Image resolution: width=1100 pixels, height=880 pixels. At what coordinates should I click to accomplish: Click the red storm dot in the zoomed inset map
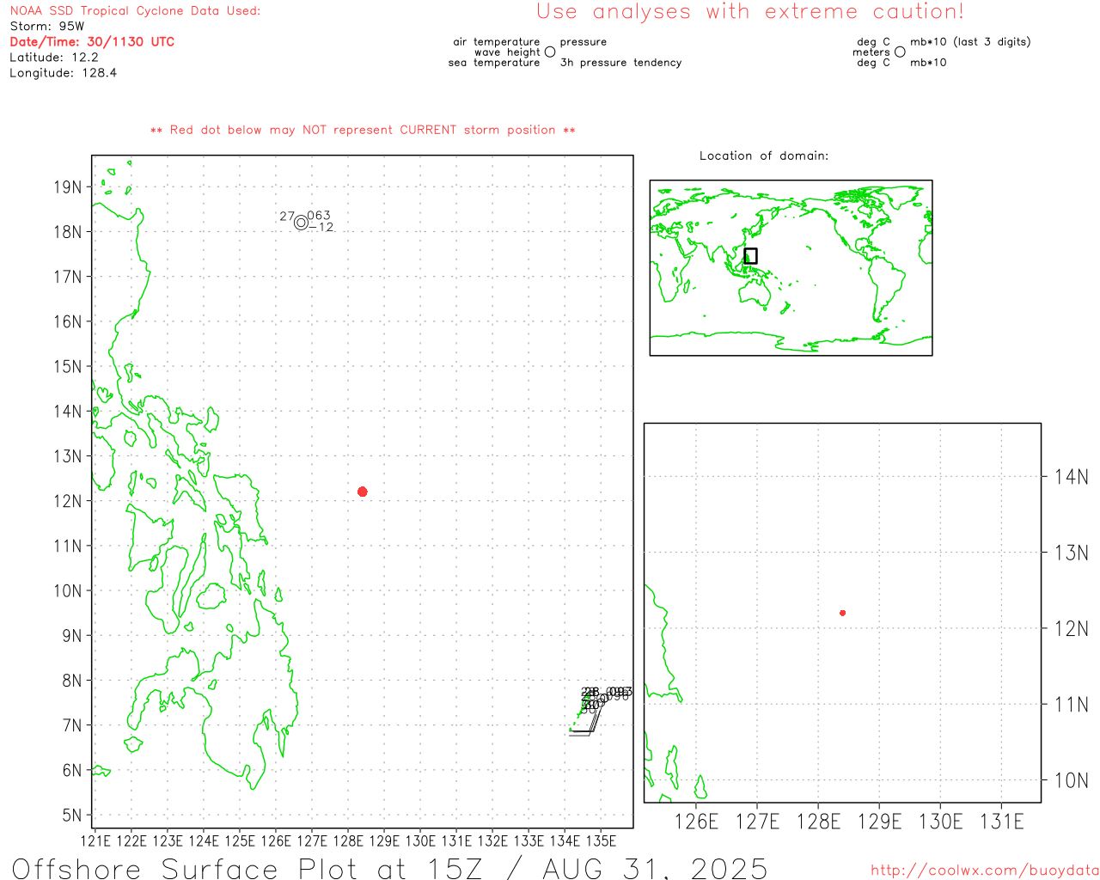[842, 613]
